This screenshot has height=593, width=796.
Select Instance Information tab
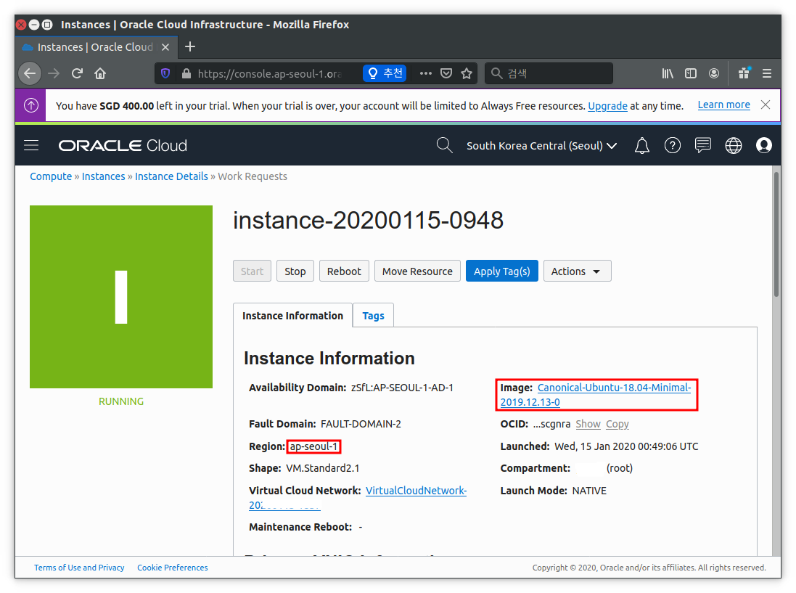click(x=292, y=316)
